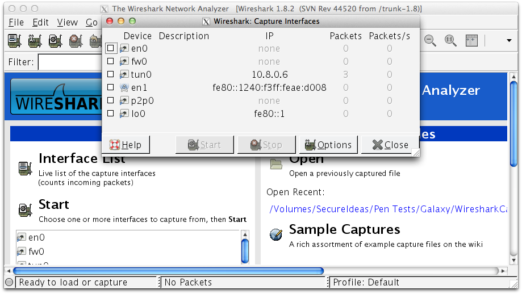Click the Start button in Capture Interfaces dialog
522x294 pixels.
204,145
